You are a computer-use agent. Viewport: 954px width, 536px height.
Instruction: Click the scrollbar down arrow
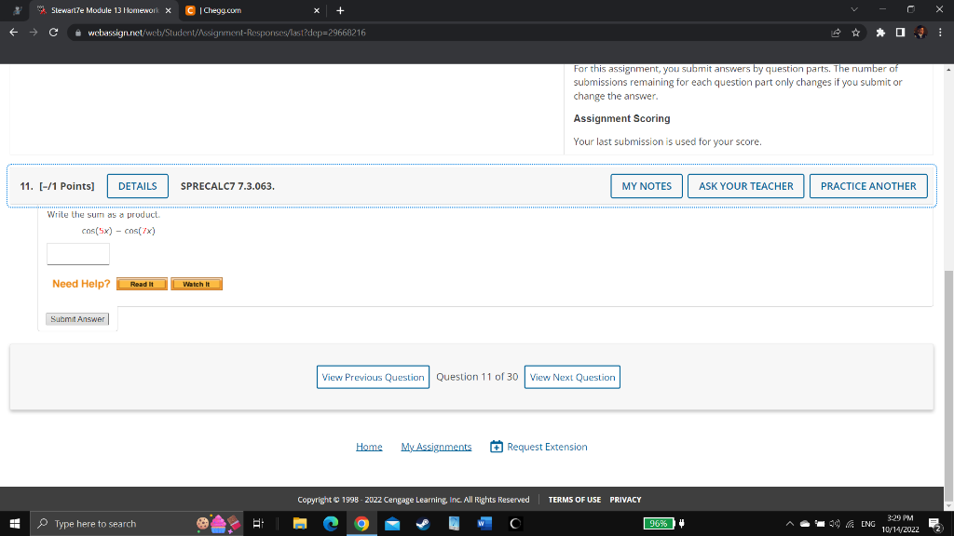click(x=948, y=505)
